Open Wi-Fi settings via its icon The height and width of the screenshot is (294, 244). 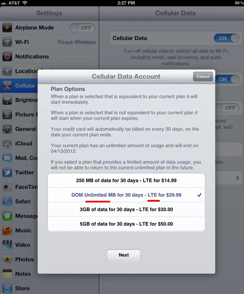(7, 42)
